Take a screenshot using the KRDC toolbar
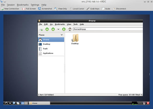This screenshot has width=153, height=109. coord(45,9)
